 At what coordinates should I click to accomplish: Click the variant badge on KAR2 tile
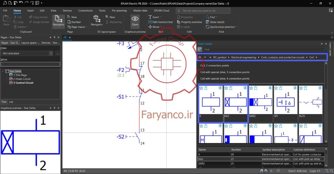pos(270,88)
